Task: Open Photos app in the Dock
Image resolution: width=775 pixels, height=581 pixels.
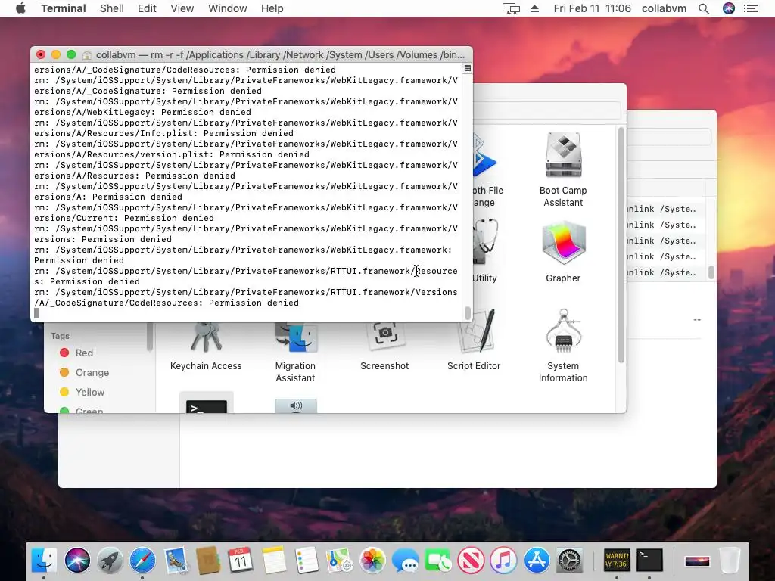Action: point(372,561)
